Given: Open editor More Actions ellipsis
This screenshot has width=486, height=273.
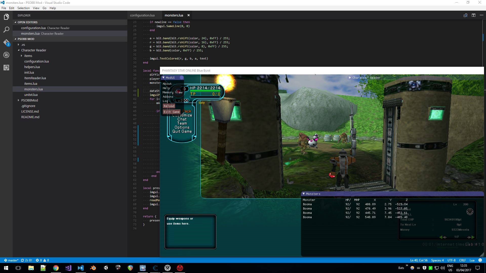Looking at the screenshot, I should coord(481,15).
